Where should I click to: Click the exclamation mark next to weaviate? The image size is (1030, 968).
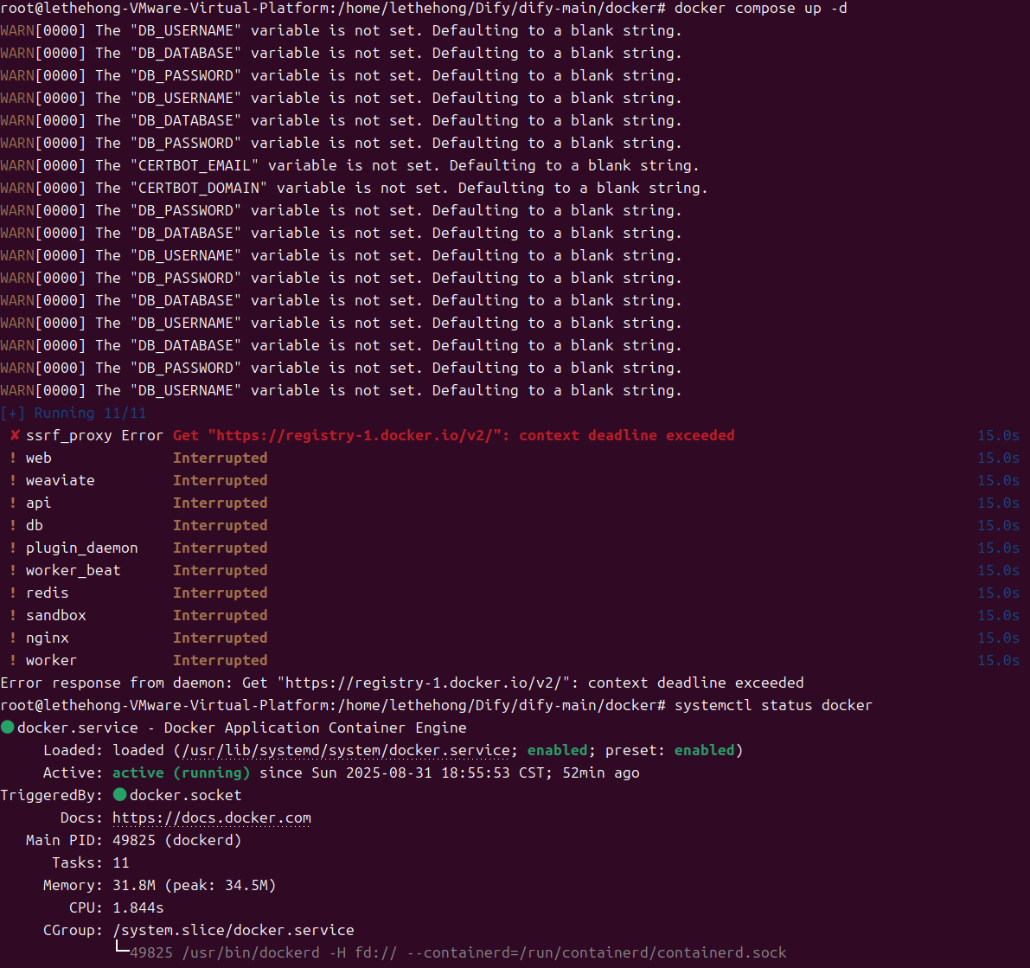tap(13, 480)
